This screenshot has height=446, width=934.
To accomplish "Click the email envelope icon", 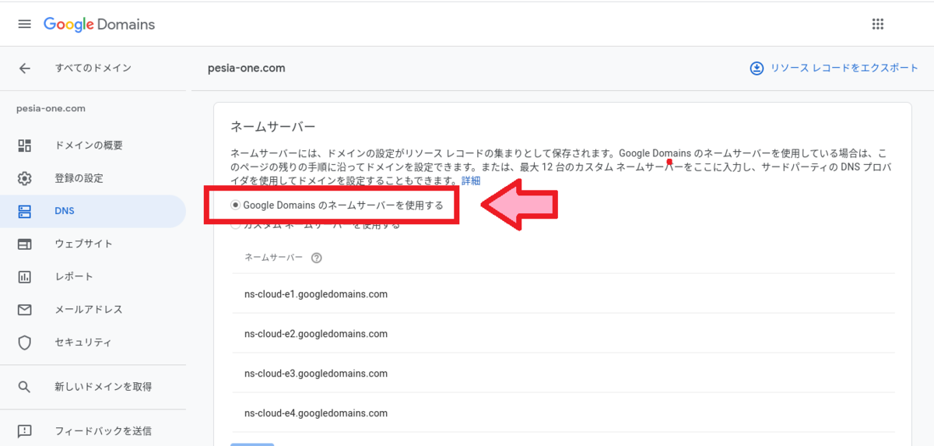I will pyautogui.click(x=24, y=310).
